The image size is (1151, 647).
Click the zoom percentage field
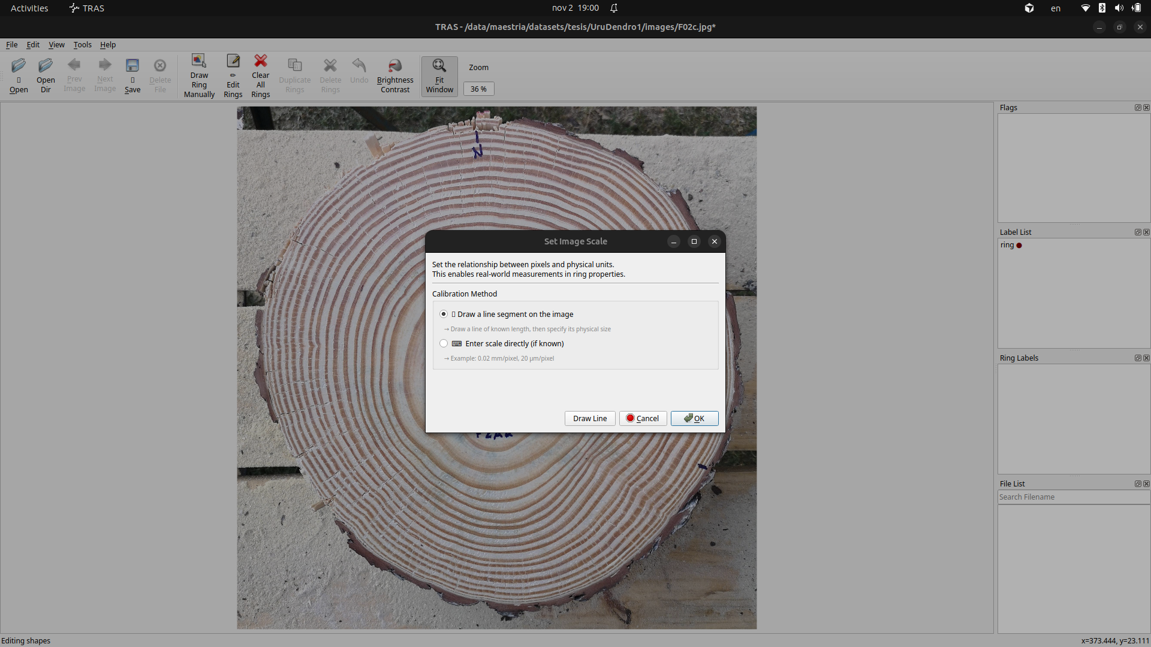(x=478, y=89)
